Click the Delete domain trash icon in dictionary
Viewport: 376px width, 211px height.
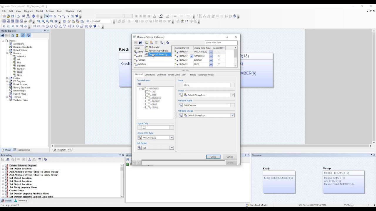tap(156, 43)
